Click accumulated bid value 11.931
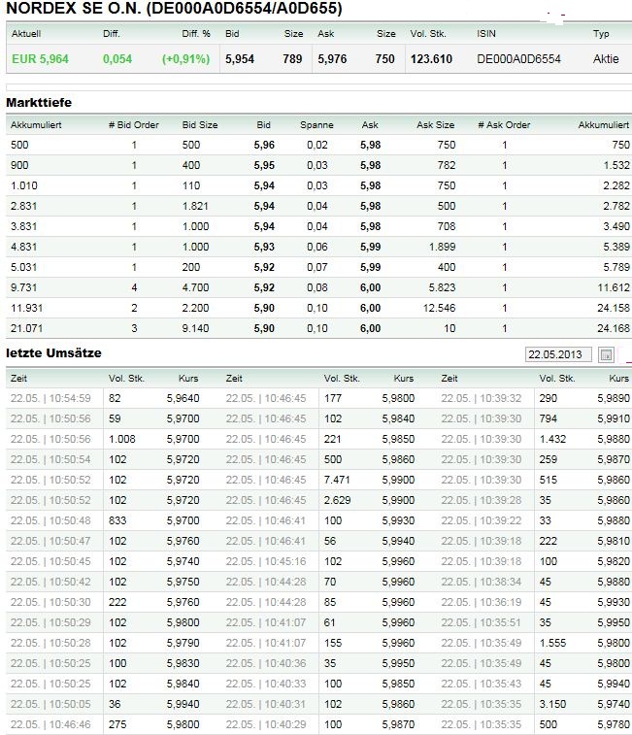This screenshot has height=735, width=632. (x=27, y=308)
